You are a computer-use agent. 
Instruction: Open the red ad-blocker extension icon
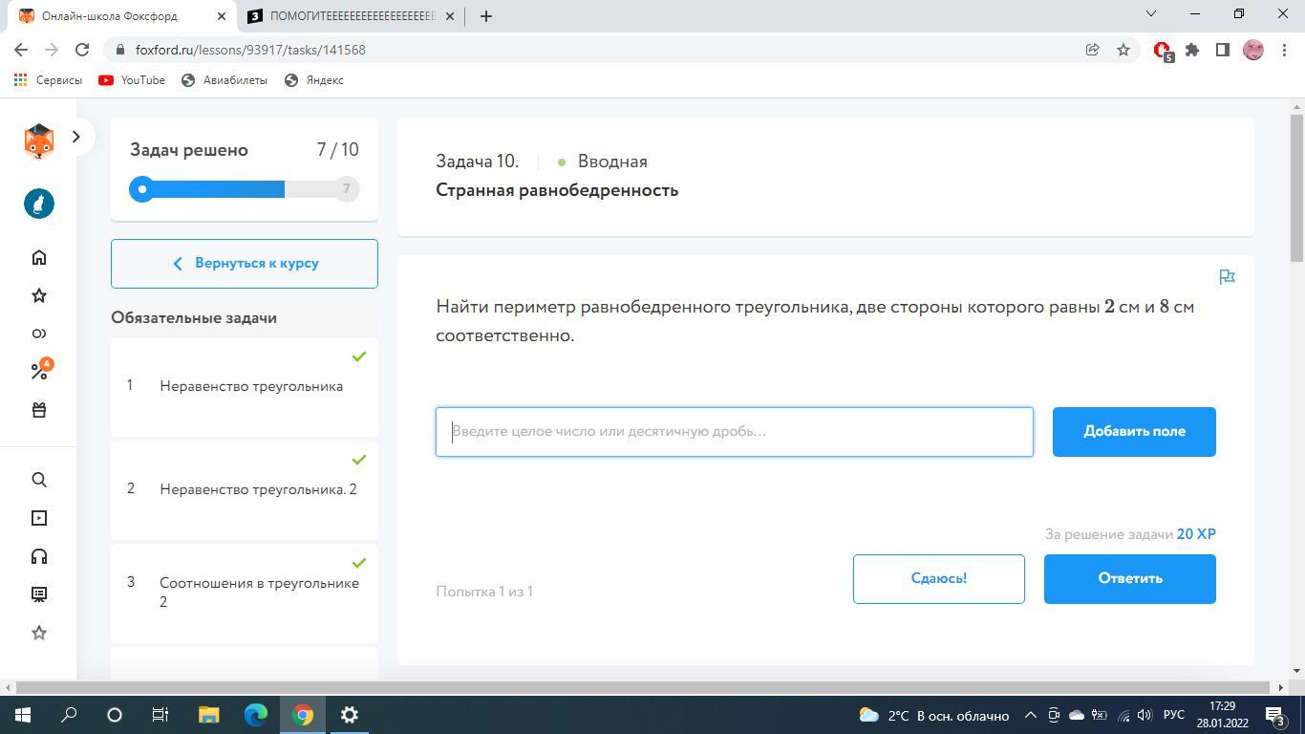[x=1163, y=51]
